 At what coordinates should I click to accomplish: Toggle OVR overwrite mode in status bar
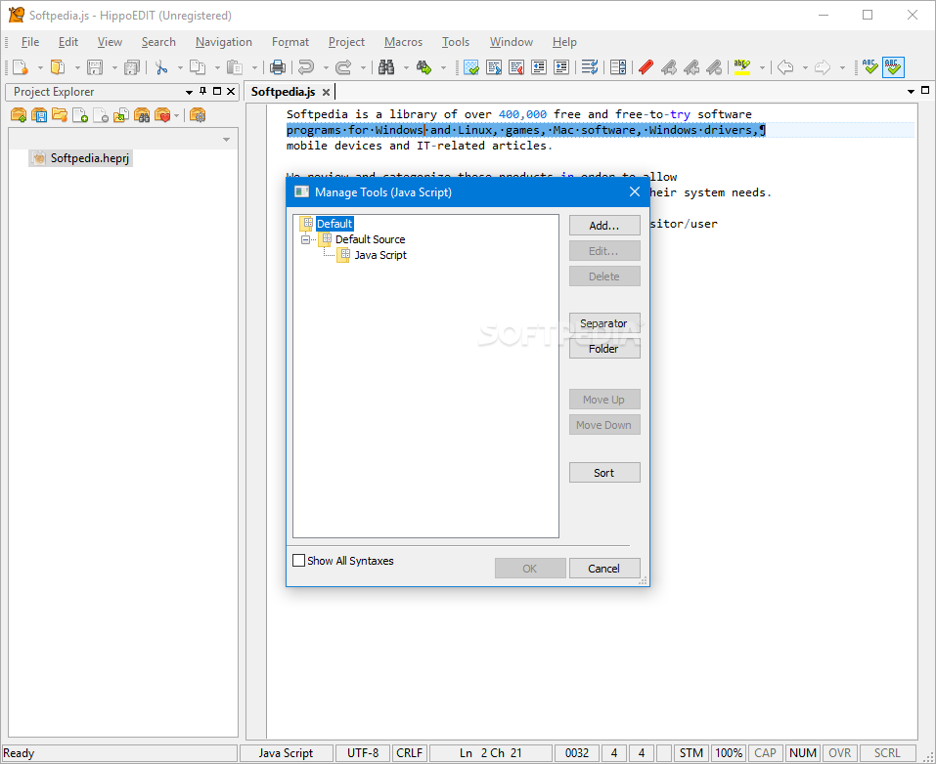coord(839,753)
